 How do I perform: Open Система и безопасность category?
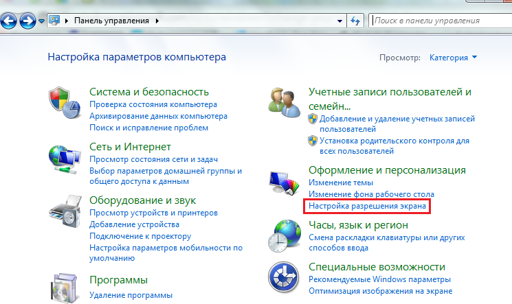149,92
